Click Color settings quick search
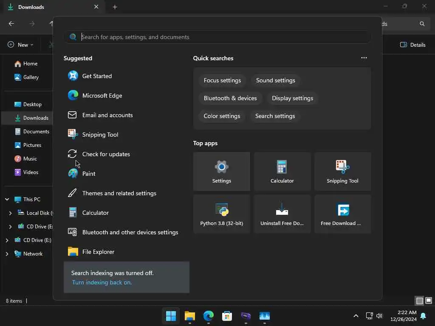The height and width of the screenshot is (326, 435). [222, 116]
